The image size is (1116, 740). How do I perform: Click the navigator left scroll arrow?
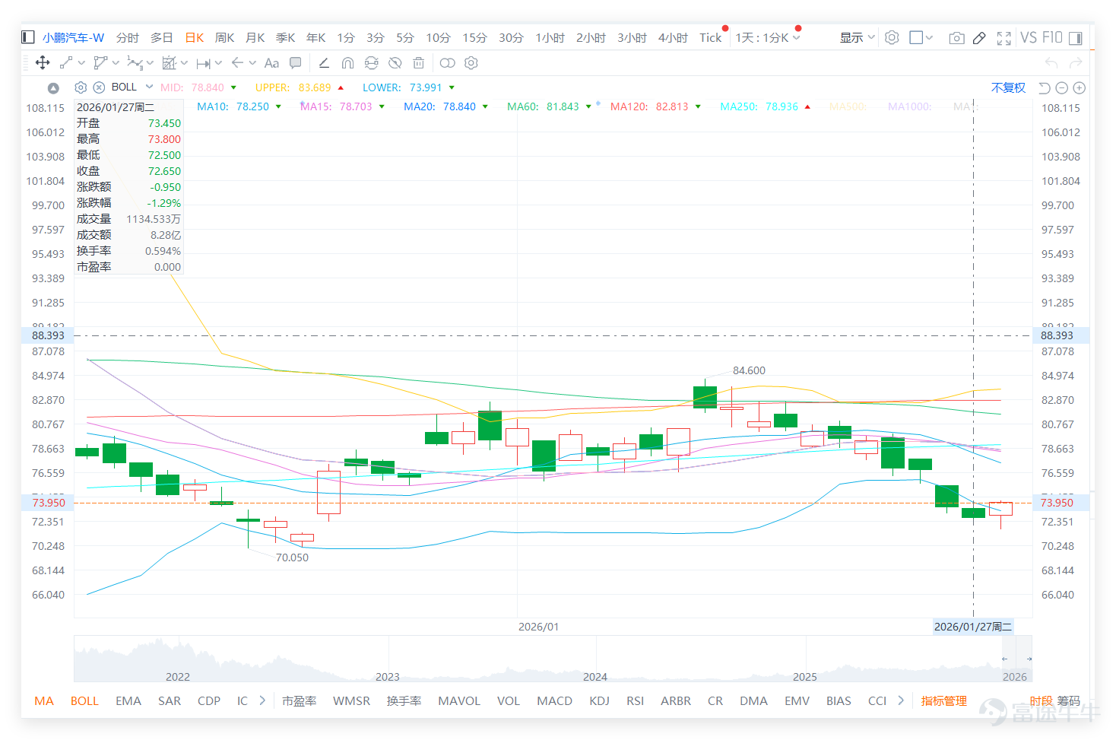[1005, 659]
